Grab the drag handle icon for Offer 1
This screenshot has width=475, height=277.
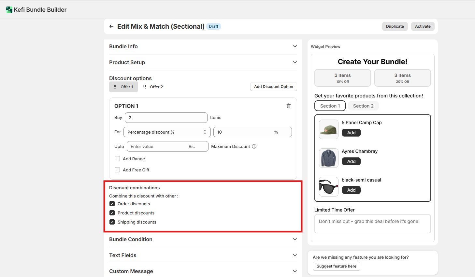pyautogui.click(x=115, y=87)
